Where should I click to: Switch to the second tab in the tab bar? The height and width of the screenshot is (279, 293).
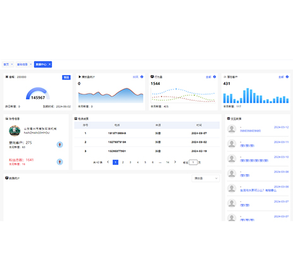coord(22,64)
